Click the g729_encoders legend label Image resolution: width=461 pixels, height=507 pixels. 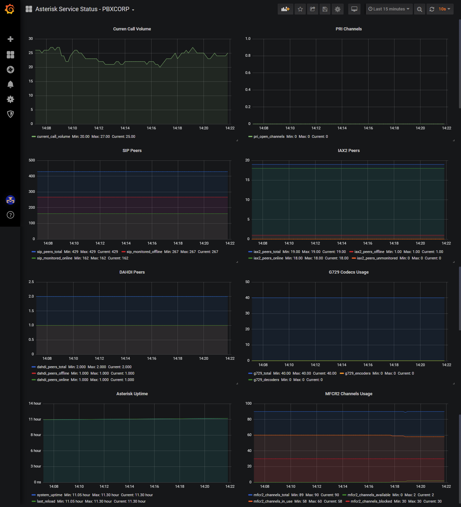[x=358, y=374]
